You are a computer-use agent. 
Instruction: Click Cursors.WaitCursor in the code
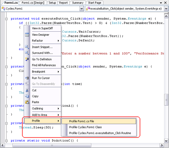(x=81, y=32)
